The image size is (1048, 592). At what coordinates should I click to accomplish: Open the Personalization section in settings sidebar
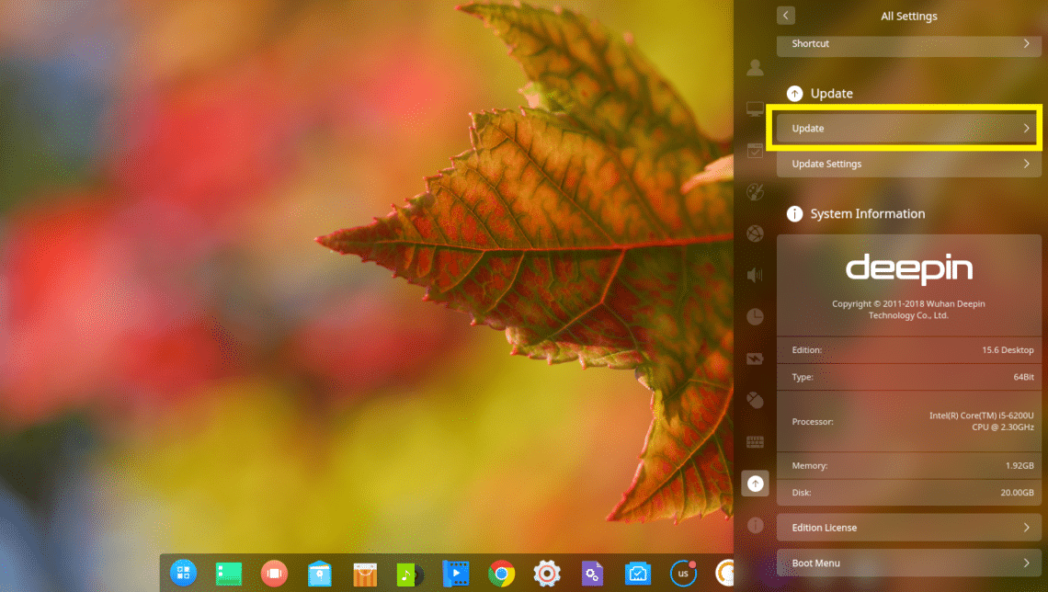[x=756, y=192]
